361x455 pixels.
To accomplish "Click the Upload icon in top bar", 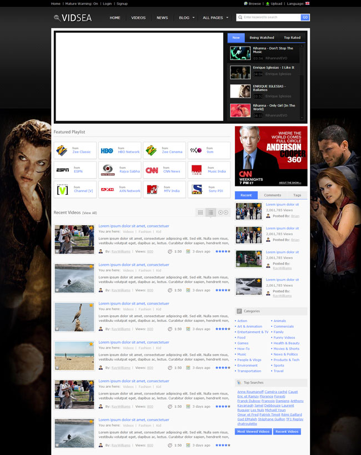I will [267, 3].
